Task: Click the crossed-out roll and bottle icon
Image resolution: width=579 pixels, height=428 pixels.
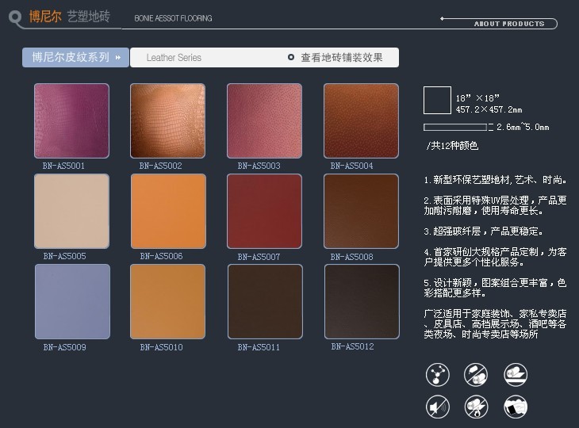Action: [476, 373]
